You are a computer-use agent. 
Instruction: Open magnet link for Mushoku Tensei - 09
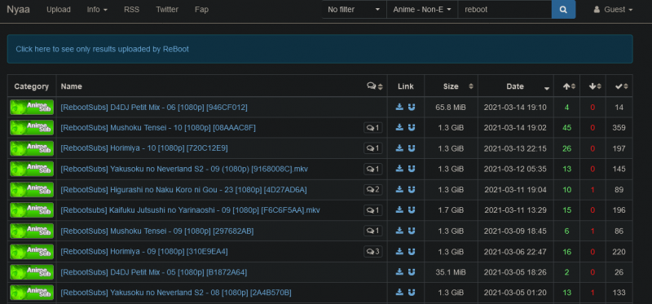click(412, 231)
